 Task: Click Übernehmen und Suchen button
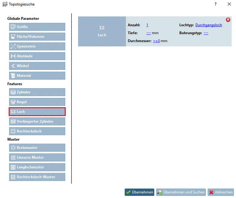tap(181, 192)
